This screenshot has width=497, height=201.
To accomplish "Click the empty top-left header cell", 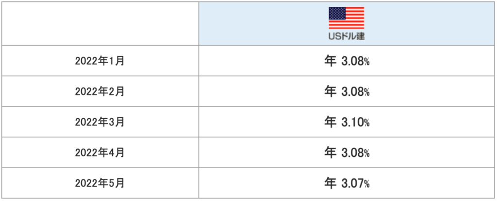I will [100, 24].
